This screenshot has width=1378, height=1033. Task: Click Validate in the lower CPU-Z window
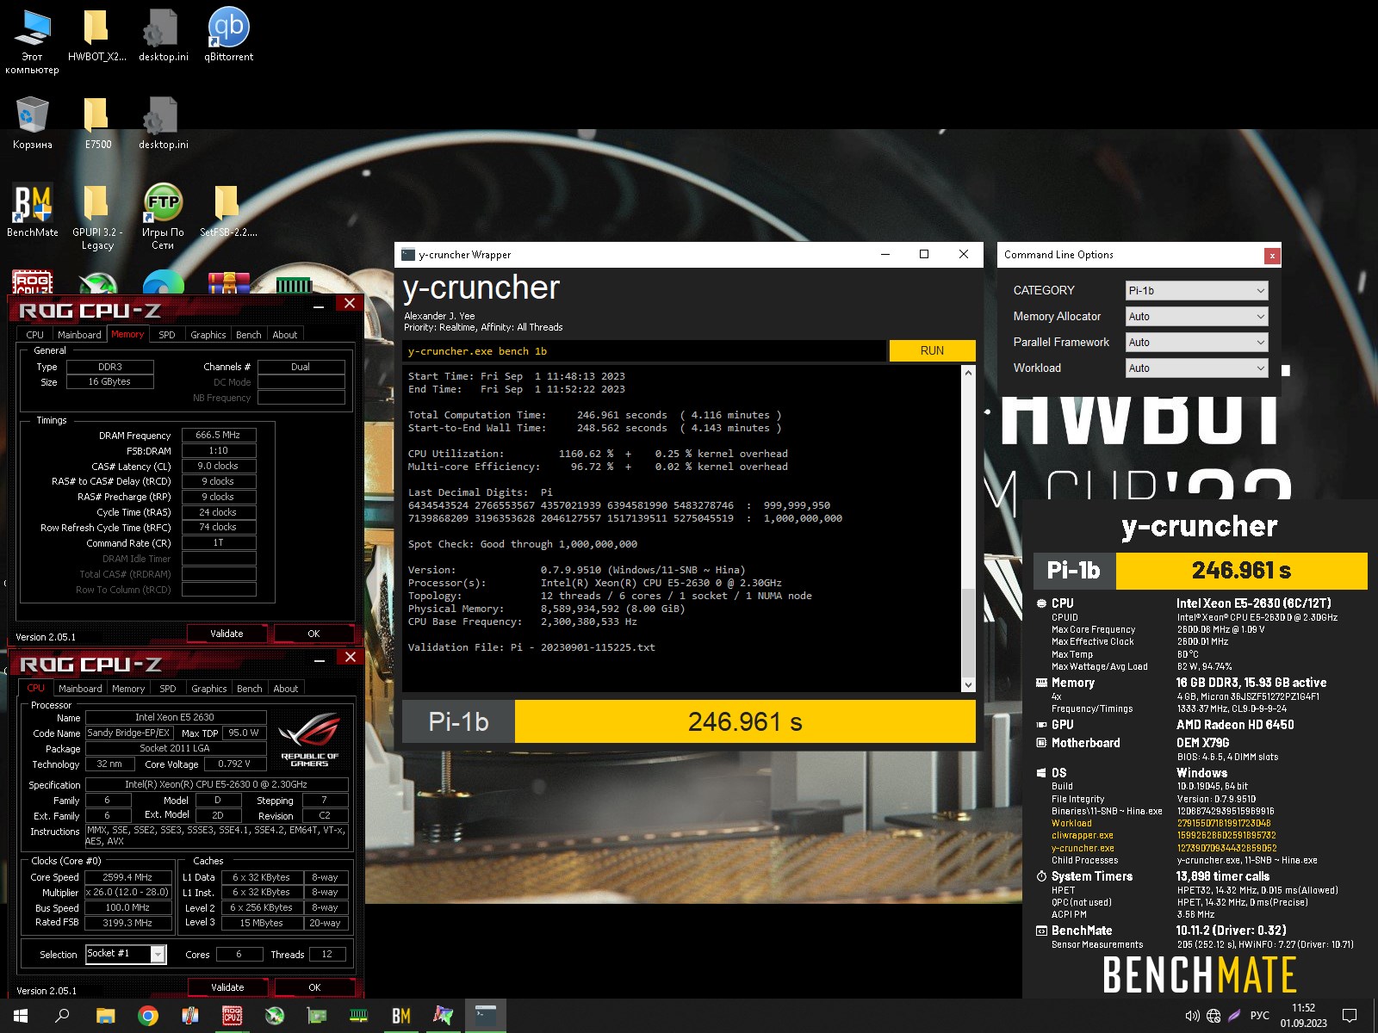(227, 987)
